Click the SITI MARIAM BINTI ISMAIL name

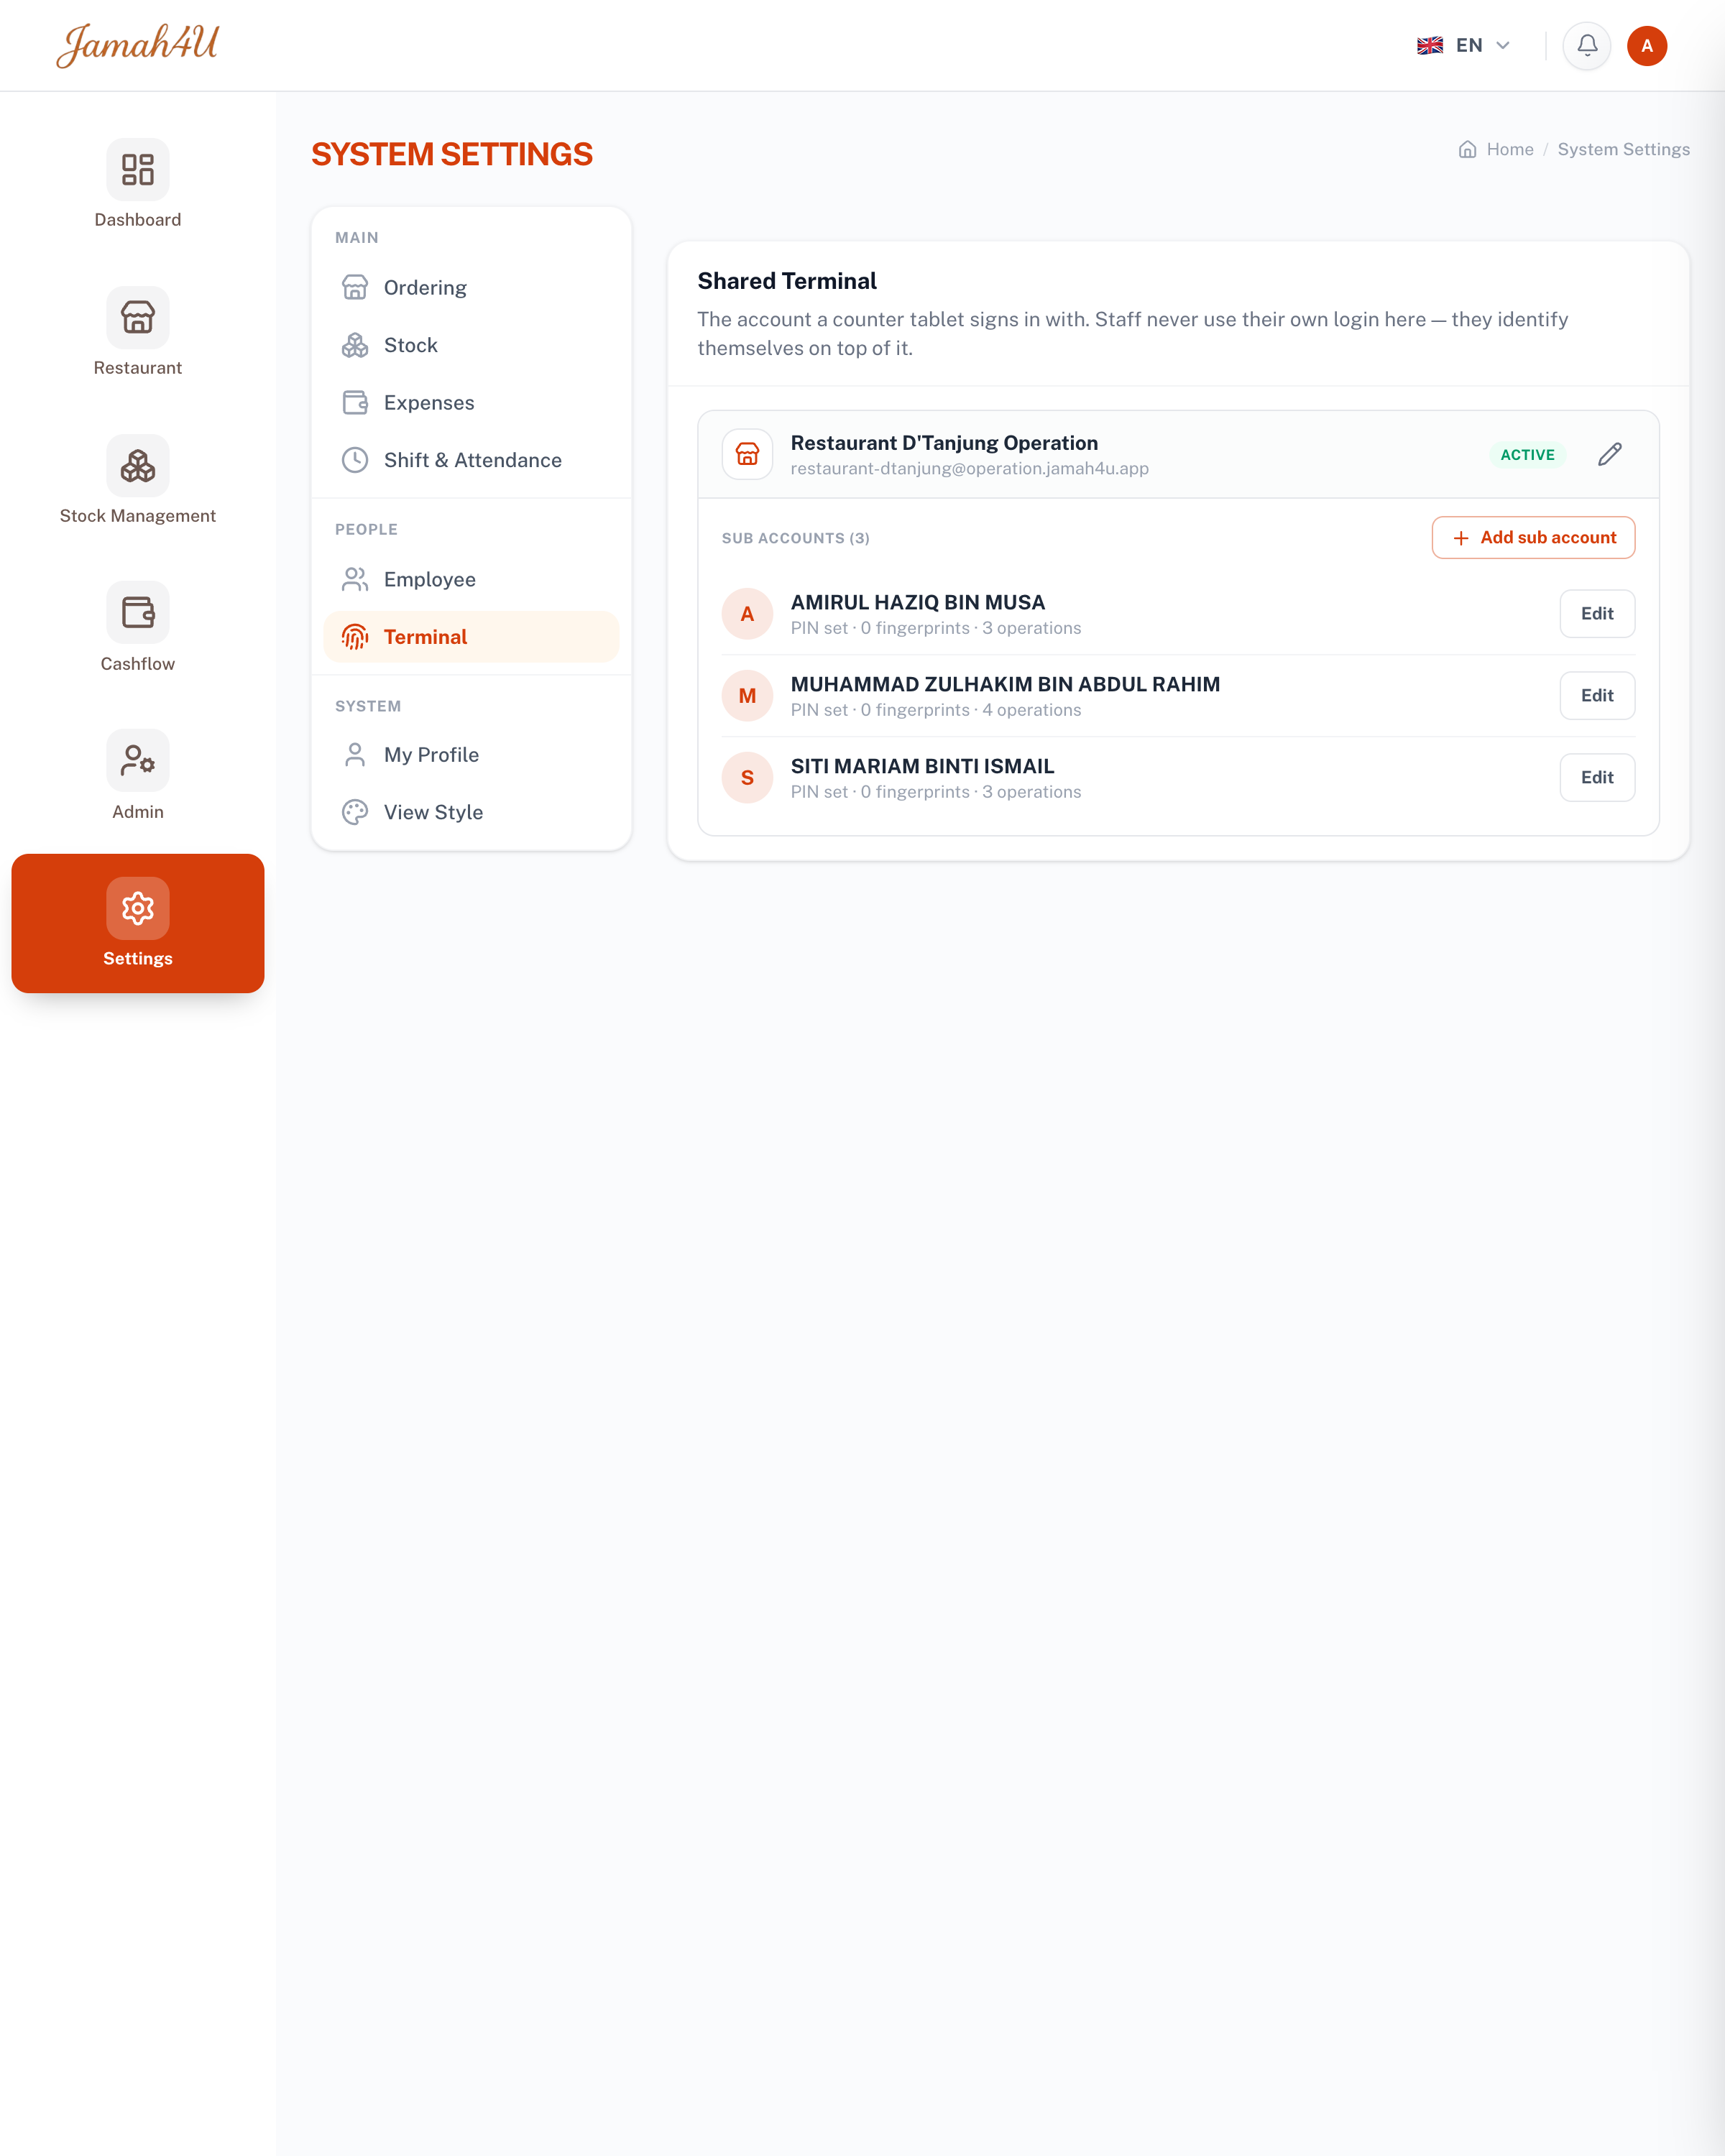click(922, 767)
